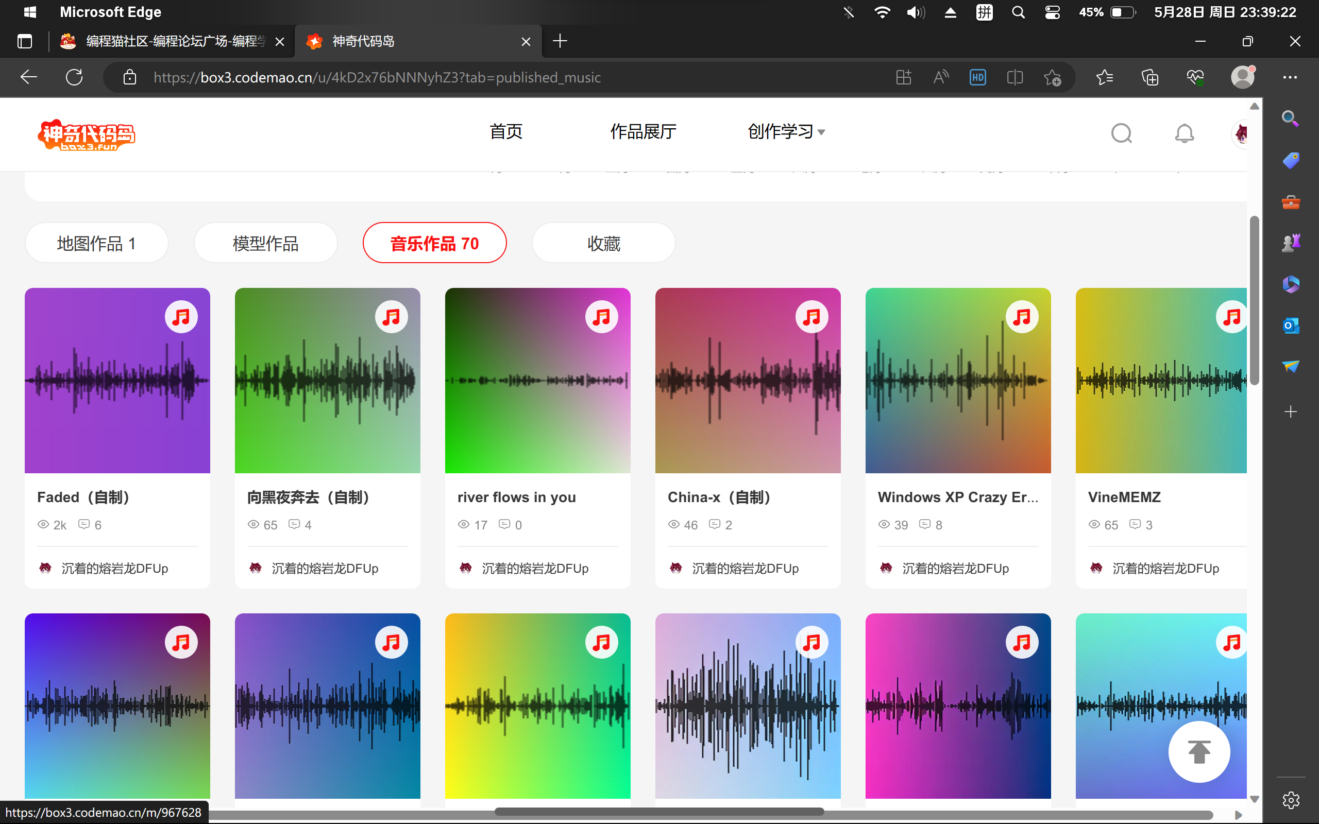Click music note icon on river flows card
Image resolution: width=1319 pixels, height=824 pixels.
602,317
